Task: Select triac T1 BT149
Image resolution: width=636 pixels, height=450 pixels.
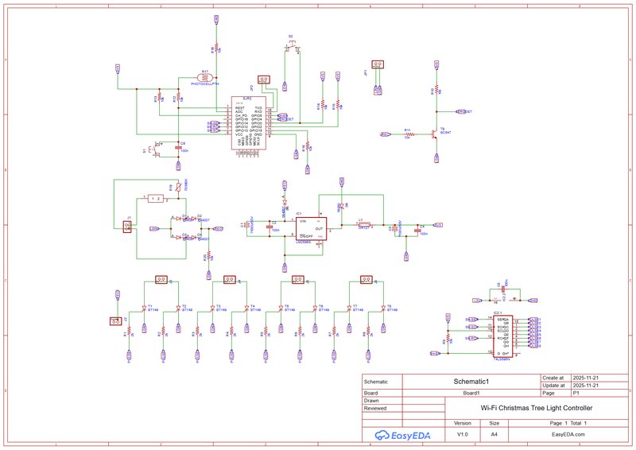Action: tap(144, 308)
